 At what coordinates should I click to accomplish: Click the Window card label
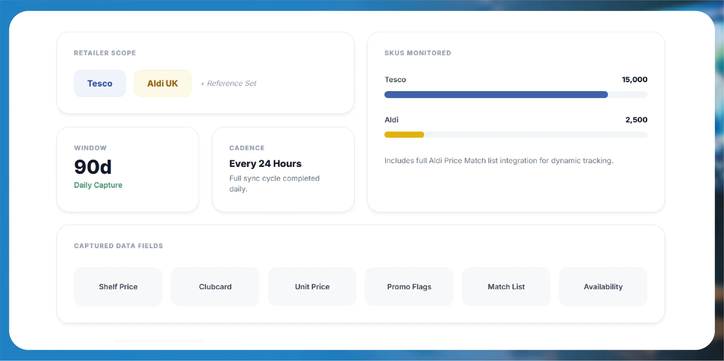[x=90, y=148]
